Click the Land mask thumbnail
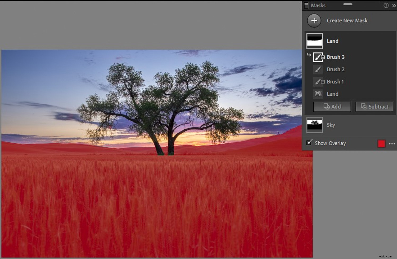The height and width of the screenshot is (259, 397). 314,41
